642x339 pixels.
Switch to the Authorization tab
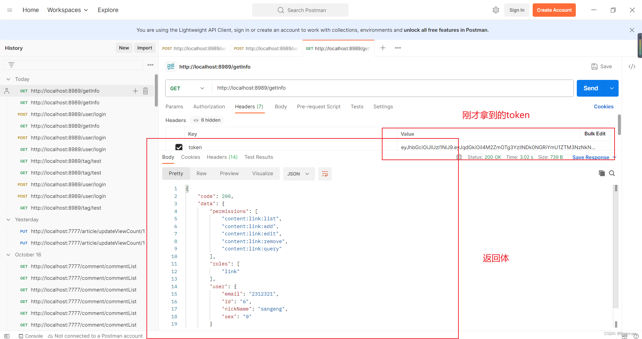[x=209, y=107]
